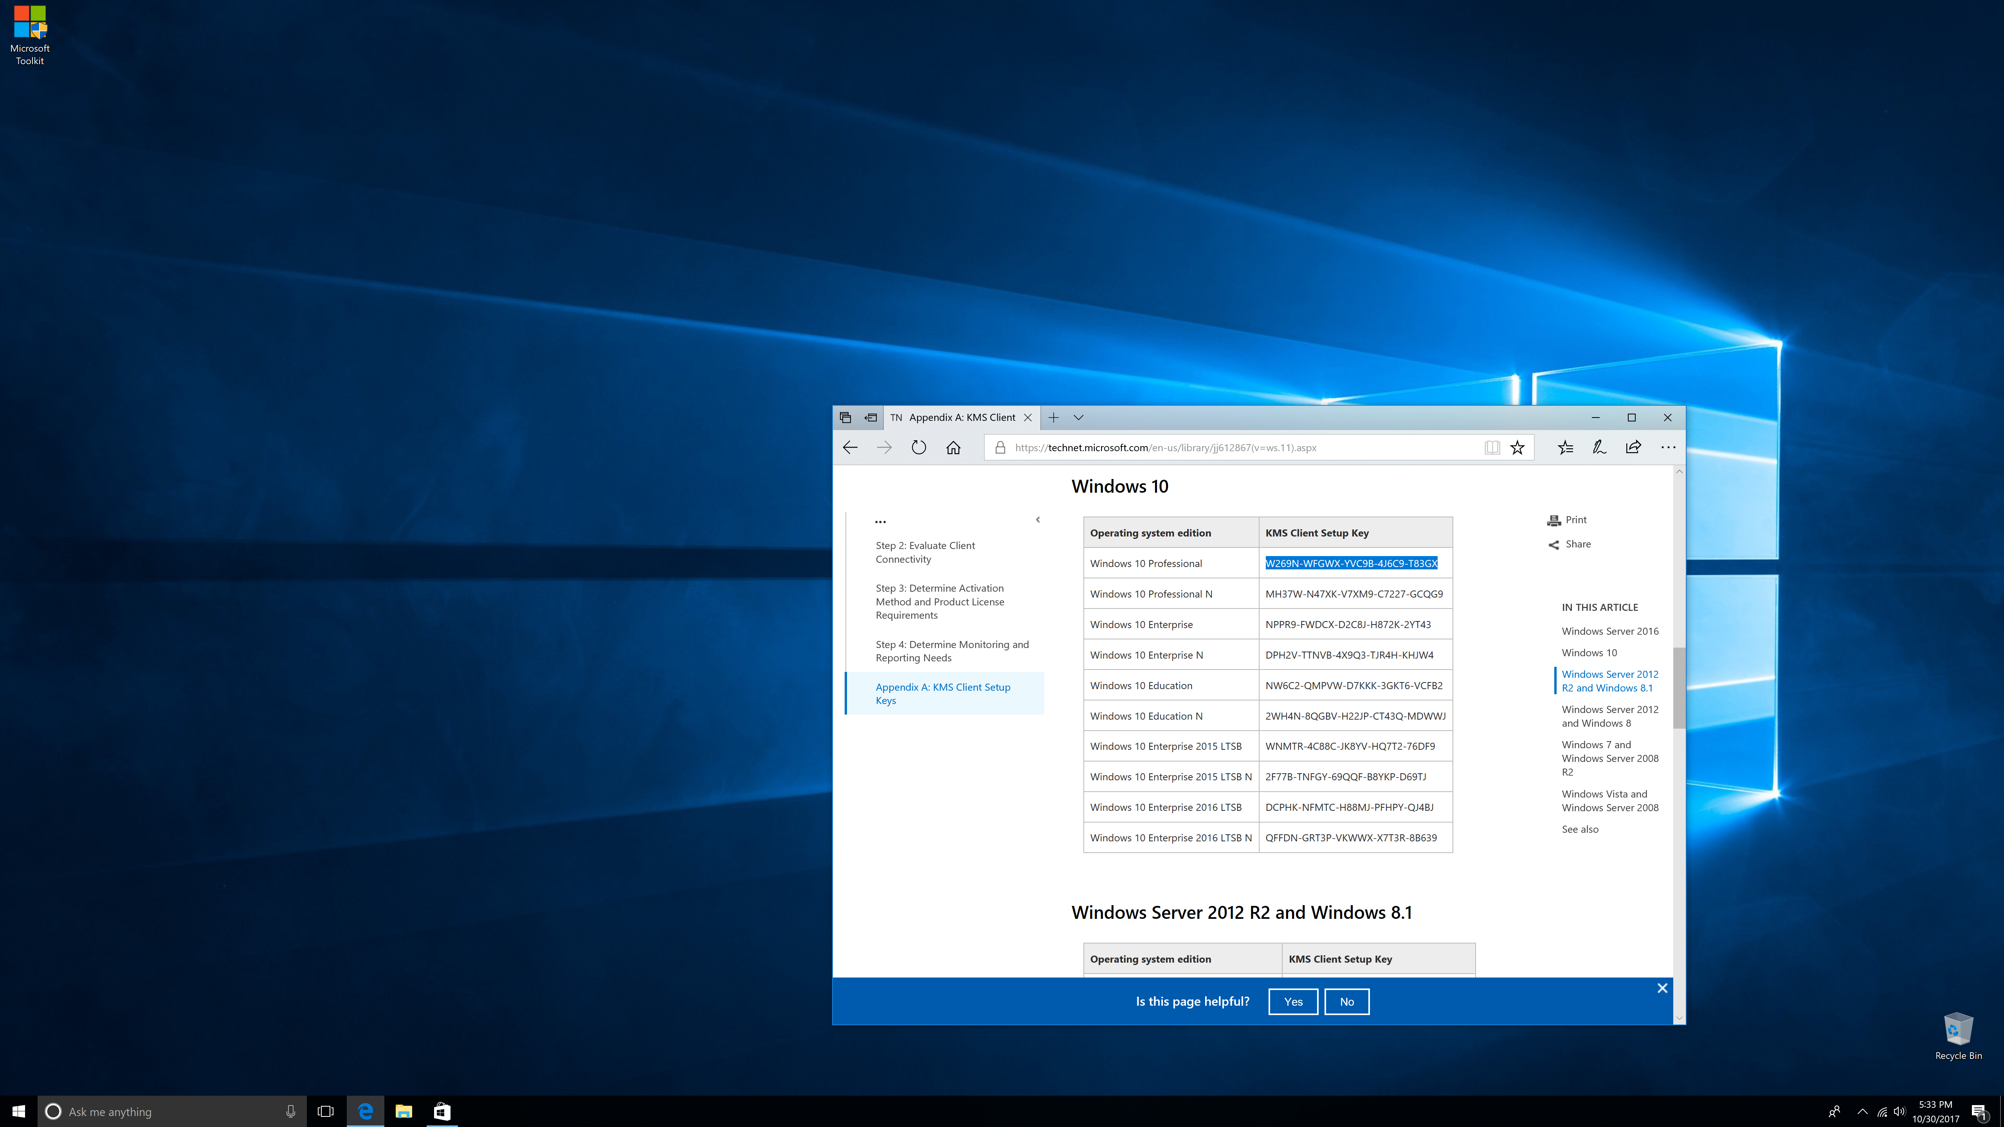
Task: Jump to See also section
Action: [x=1579, y=829]
